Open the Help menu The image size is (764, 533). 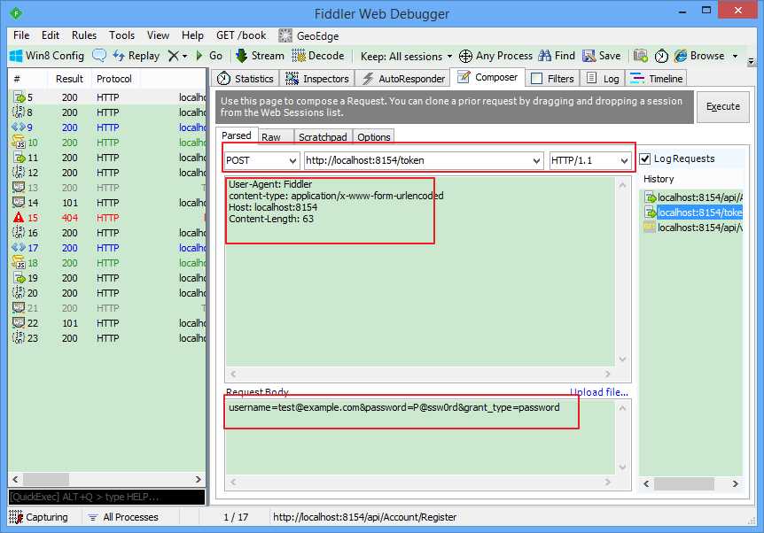[x=192, y=35]
